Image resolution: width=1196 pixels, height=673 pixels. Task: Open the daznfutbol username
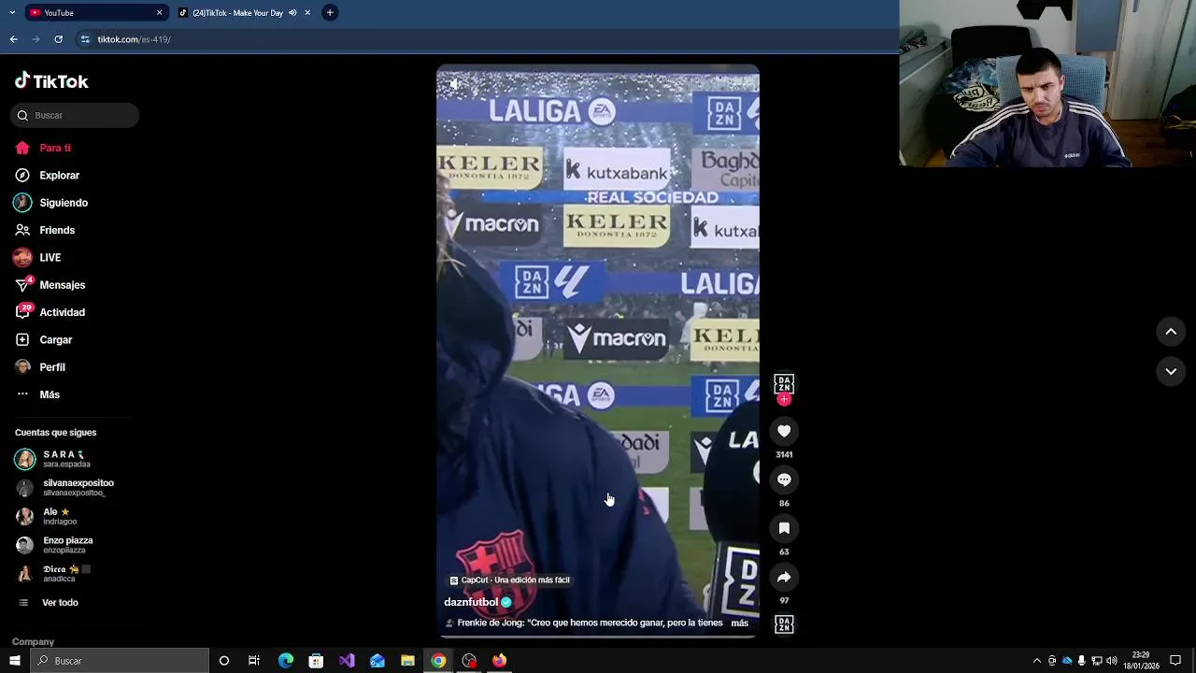point(471,603)
